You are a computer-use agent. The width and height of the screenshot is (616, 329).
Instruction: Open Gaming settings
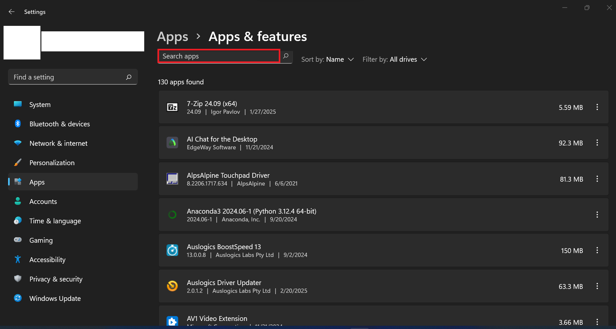coord(73,240)
